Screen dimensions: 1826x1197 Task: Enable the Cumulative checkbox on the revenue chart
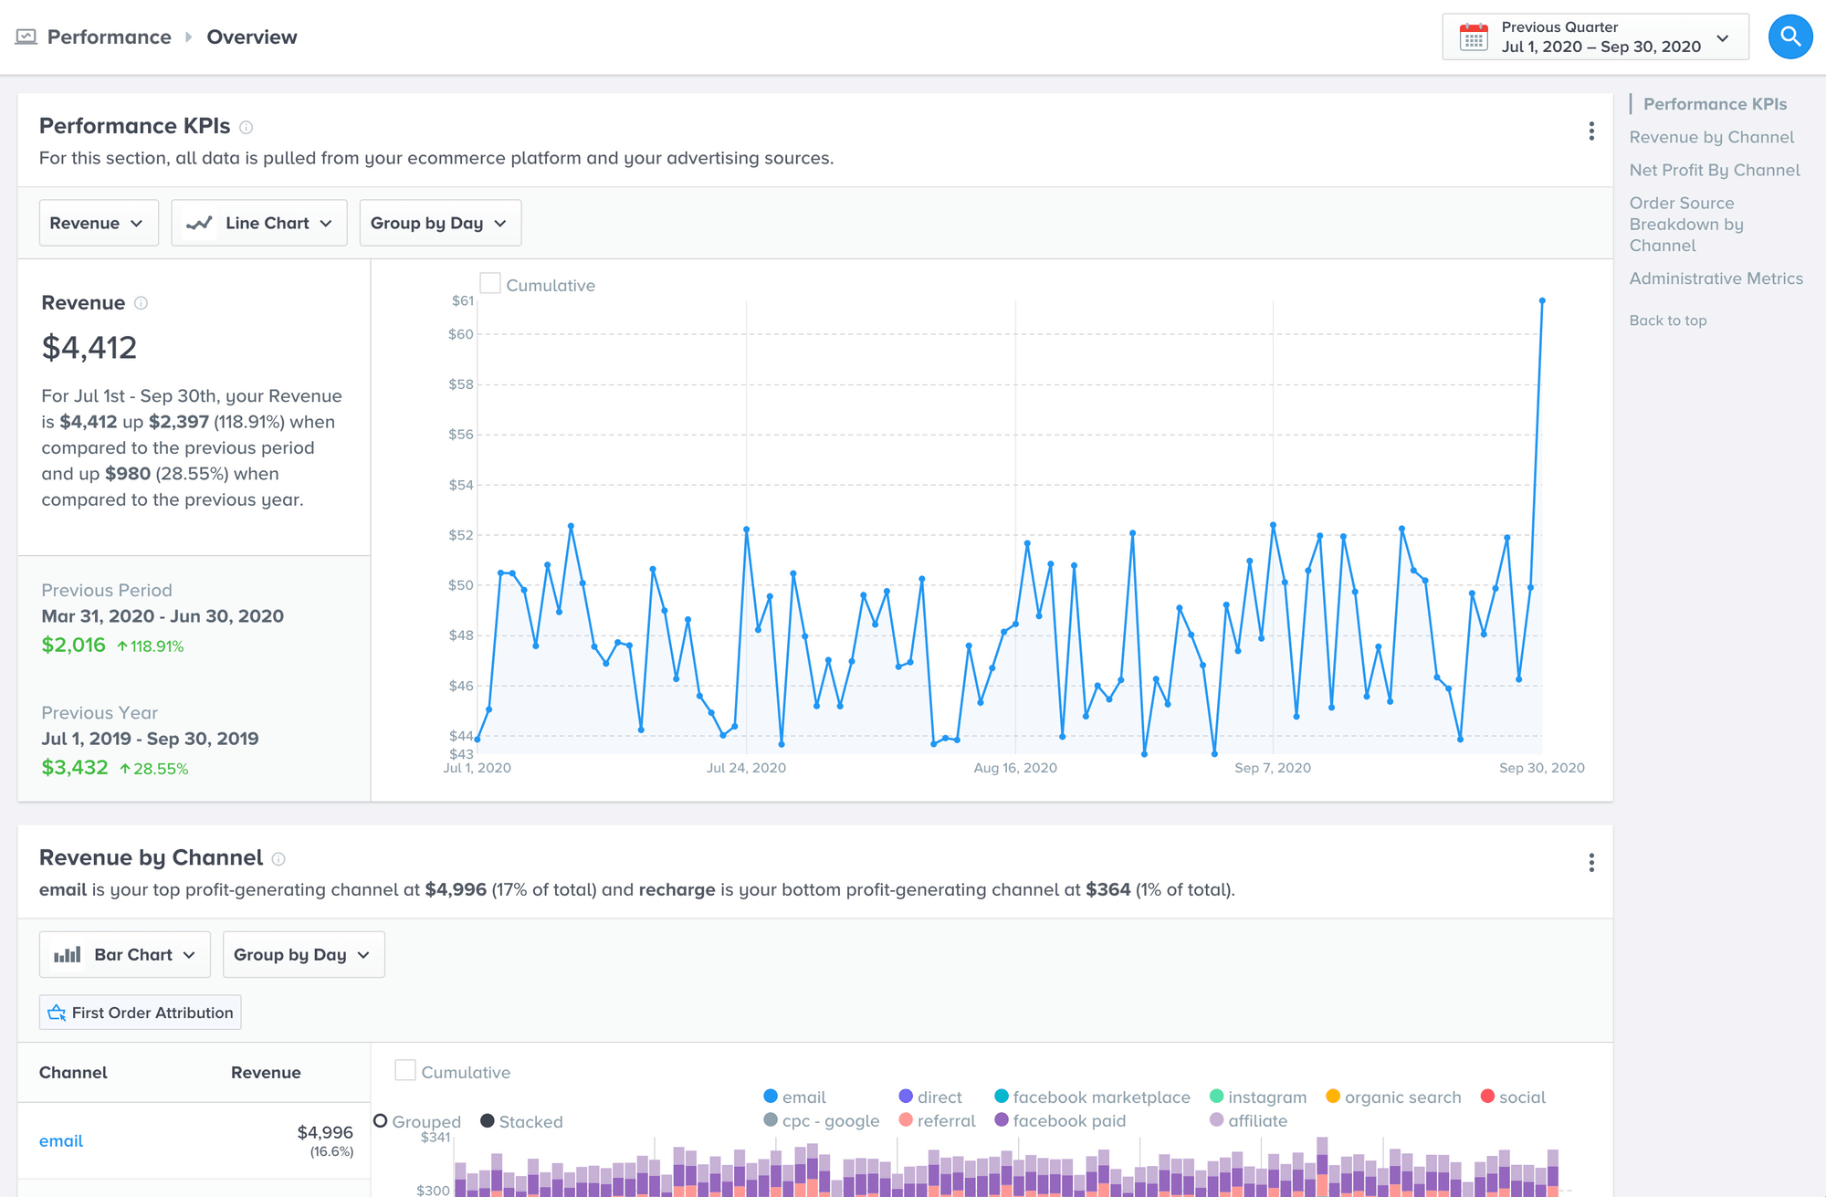click(x=490, y=283)
